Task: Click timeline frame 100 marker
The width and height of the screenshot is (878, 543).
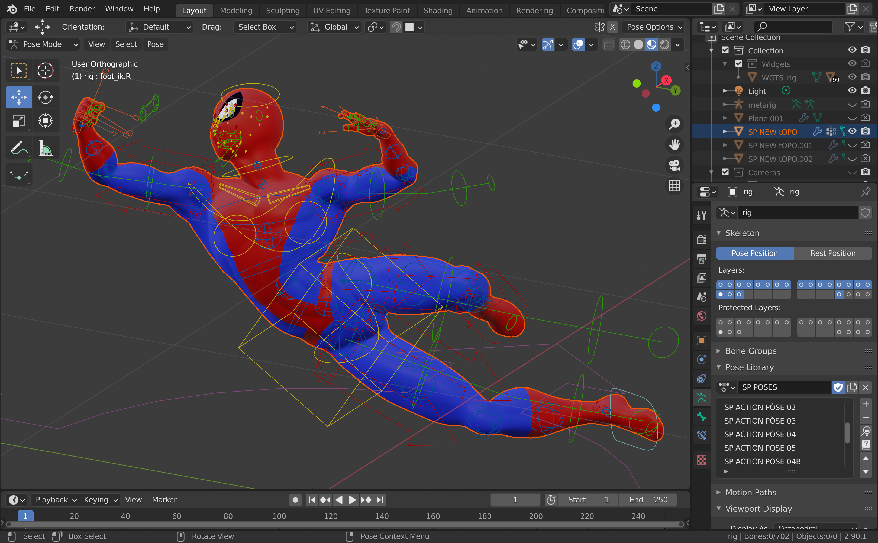Action: 279,516
